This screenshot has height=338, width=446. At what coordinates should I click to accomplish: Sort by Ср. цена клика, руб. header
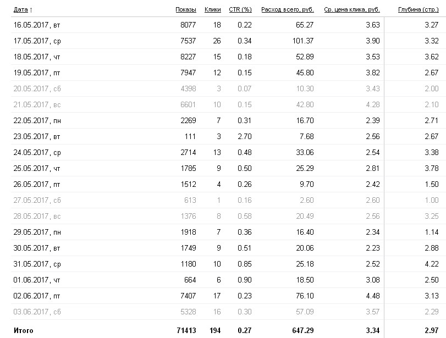pos(352,10)
